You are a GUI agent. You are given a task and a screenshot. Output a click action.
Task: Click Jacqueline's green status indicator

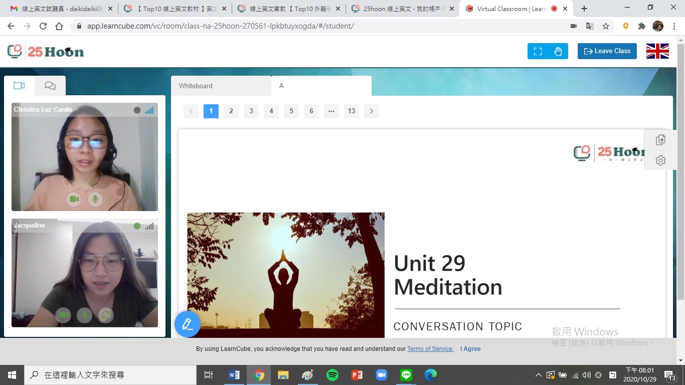[x=137, y=226]
